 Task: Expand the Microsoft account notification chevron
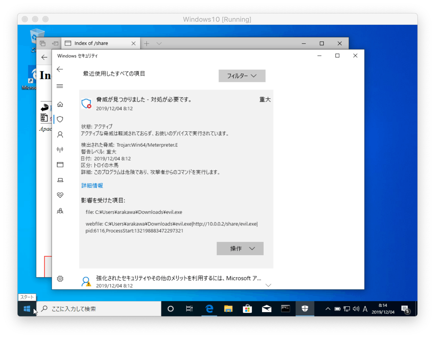[268, 285]
